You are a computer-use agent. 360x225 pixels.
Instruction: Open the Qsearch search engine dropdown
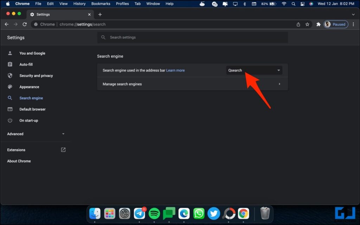254,70
